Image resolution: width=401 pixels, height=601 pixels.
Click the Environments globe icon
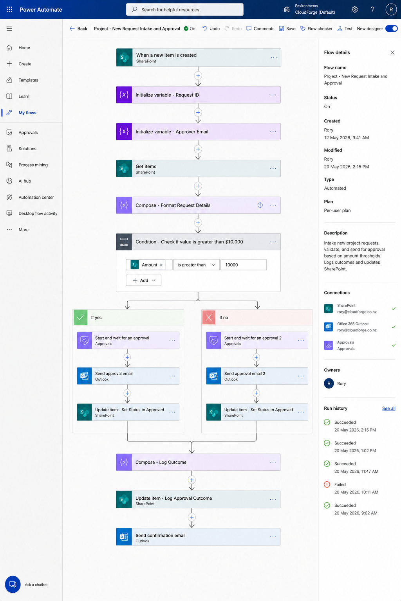(287, 9)
